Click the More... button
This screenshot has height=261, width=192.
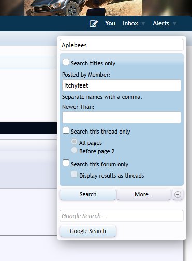144,194
